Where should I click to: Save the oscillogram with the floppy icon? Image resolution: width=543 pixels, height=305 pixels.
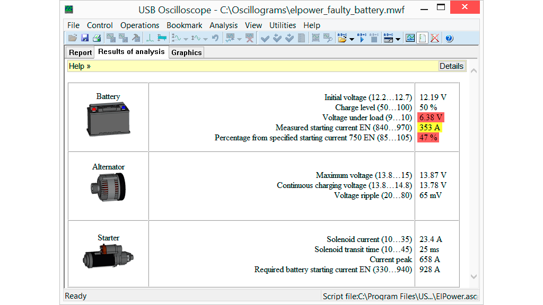coord(85,38)
